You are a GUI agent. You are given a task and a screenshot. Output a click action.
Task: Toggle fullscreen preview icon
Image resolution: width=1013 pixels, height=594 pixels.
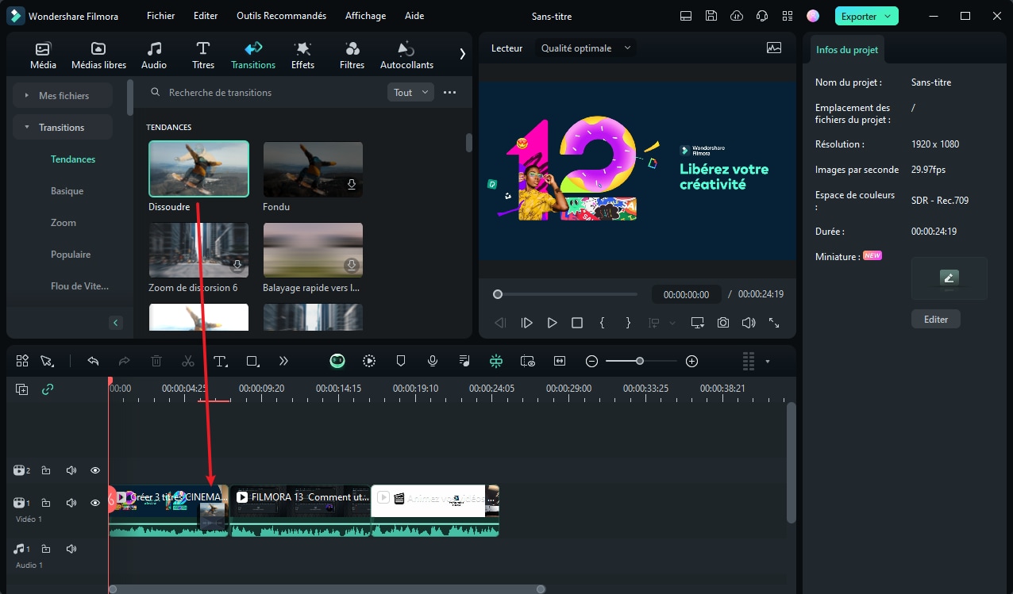click(774, 323)
